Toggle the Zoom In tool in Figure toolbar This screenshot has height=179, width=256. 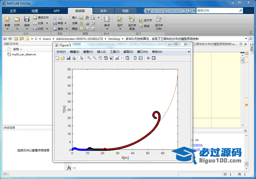89,58
